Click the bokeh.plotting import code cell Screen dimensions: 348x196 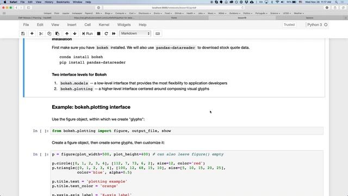pos(187,131)
